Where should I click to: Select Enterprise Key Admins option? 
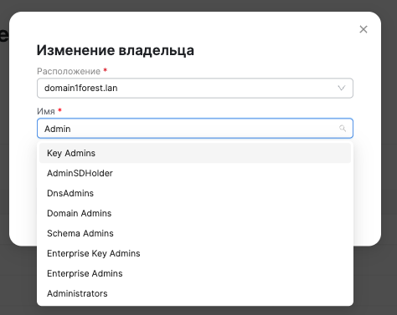195,253
